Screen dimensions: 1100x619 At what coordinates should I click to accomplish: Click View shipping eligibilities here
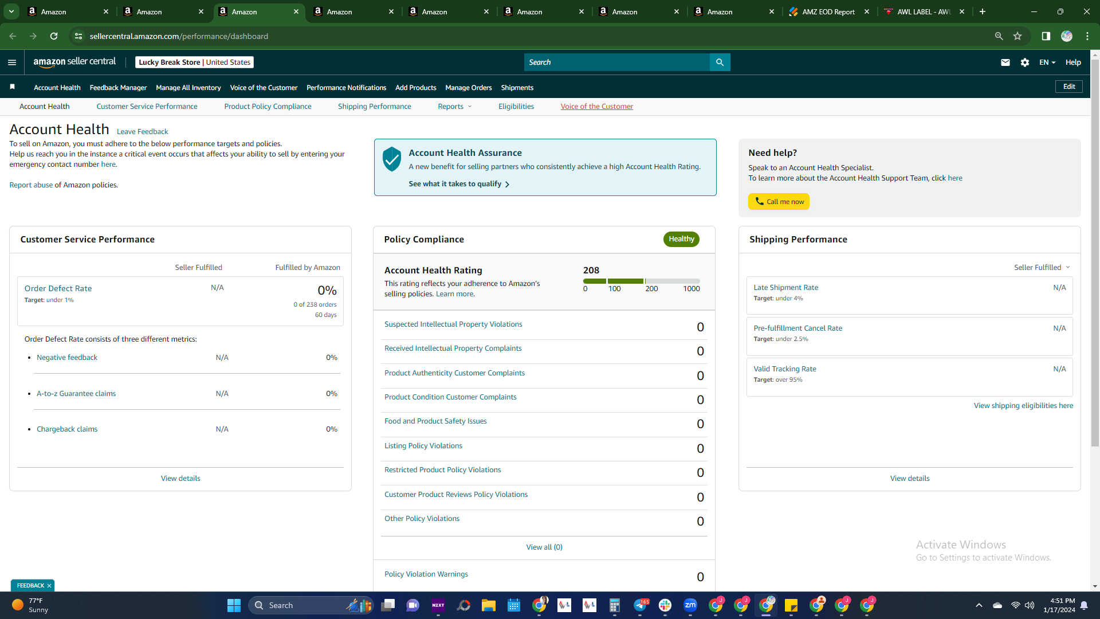pyautogui.click(x=1023, y=406)
